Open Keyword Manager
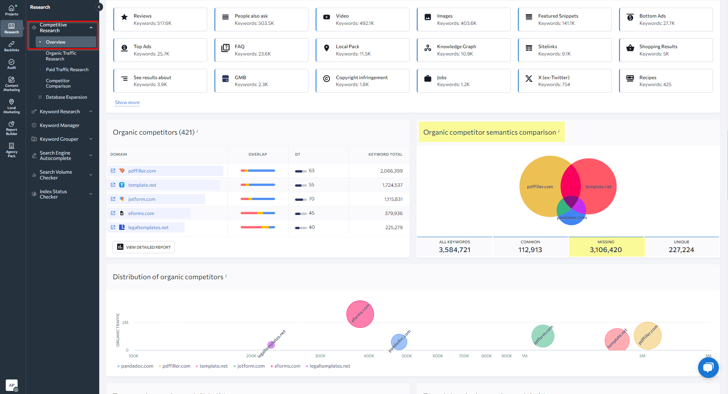Image resolution: width=728 pixels, height=394 pixels. tap(59, 125)
